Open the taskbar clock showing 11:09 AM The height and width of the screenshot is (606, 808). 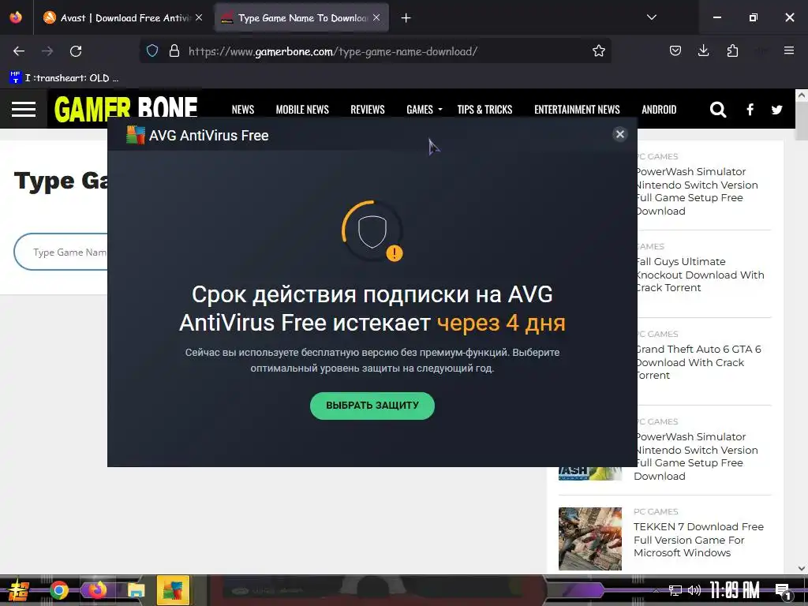pyautogui.click(x=735, y=590)
